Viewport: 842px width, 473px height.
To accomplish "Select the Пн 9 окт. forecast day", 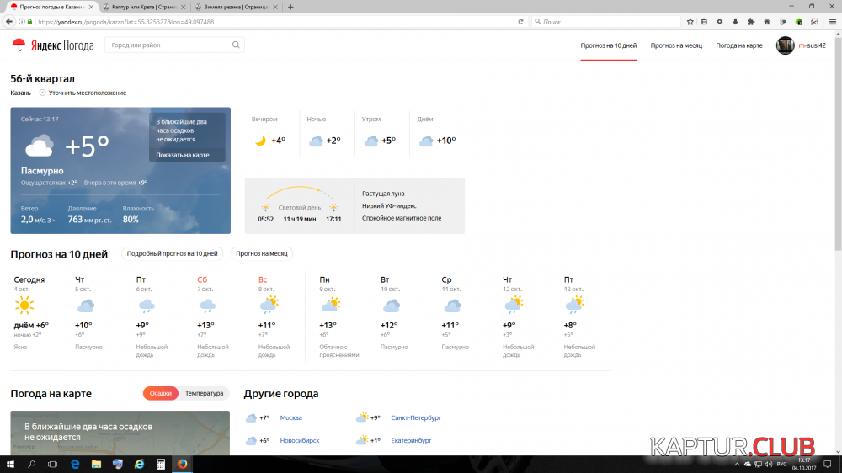I will 338,316.
